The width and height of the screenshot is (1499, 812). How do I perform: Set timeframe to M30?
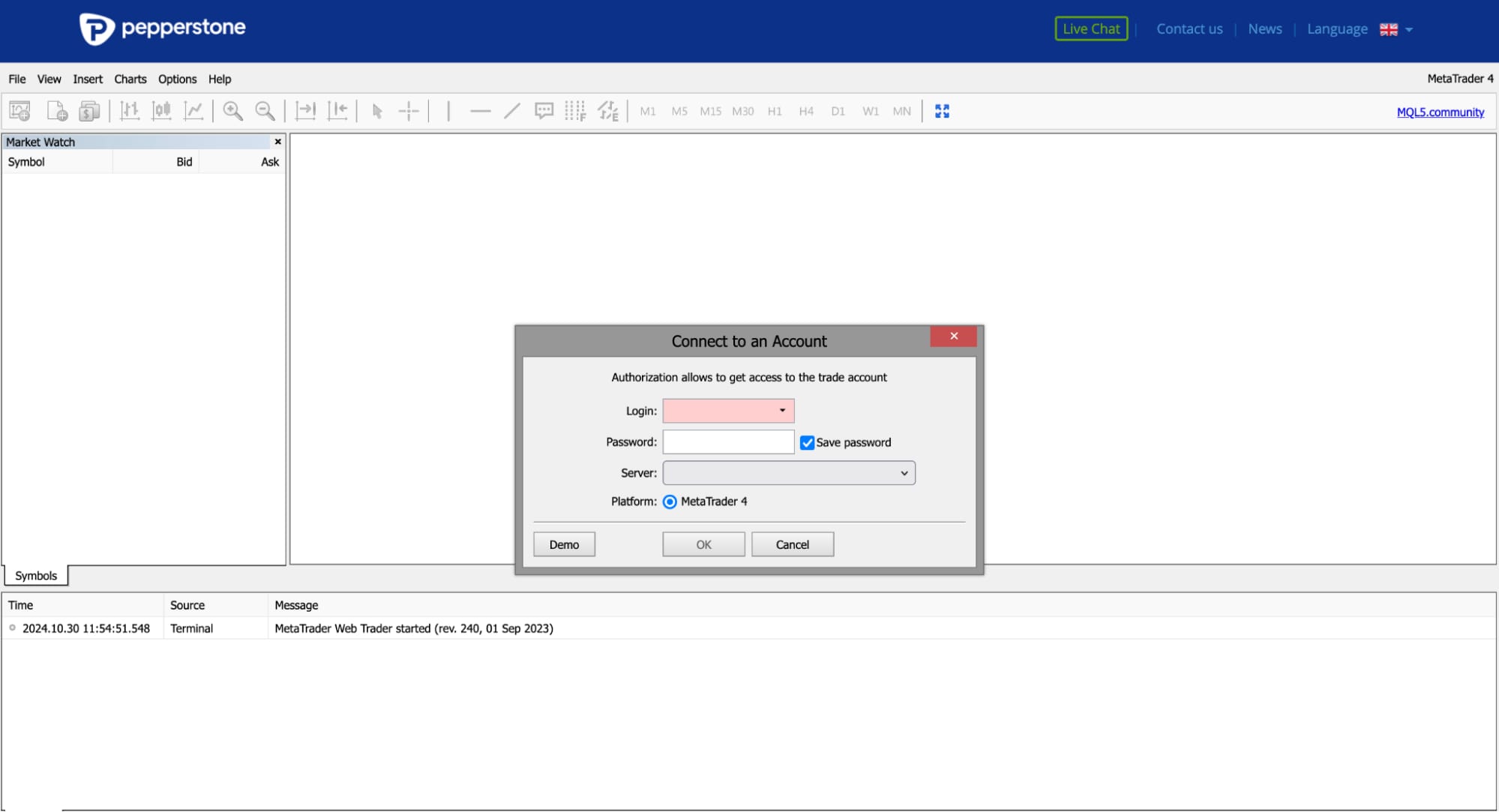[x=742, y=111]
